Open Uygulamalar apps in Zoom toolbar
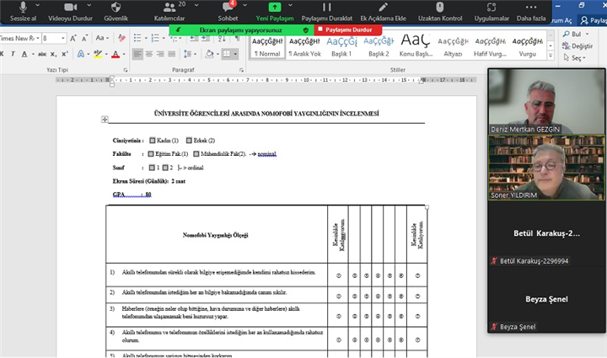 (492, 12)
